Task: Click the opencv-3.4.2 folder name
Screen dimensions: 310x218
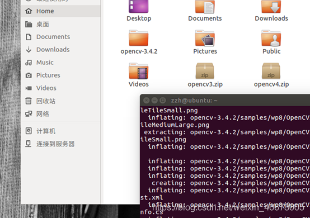Action: (x=139, y=51)
